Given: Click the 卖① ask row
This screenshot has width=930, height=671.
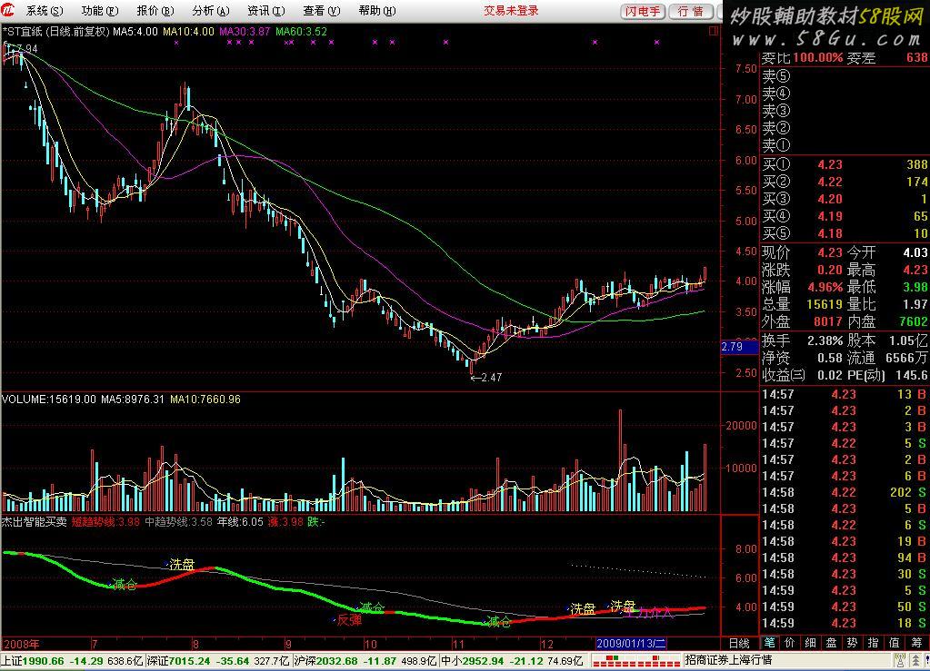Looking at the screenshot, I should (845, 145).
